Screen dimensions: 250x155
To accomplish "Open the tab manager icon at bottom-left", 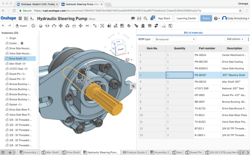I will pos(3,152).
